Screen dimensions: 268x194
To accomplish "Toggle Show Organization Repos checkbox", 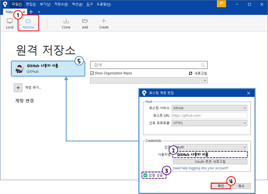I will coord(92,73).
